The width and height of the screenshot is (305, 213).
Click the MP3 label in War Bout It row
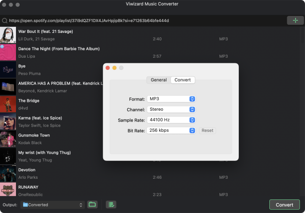tap(223, 39)
